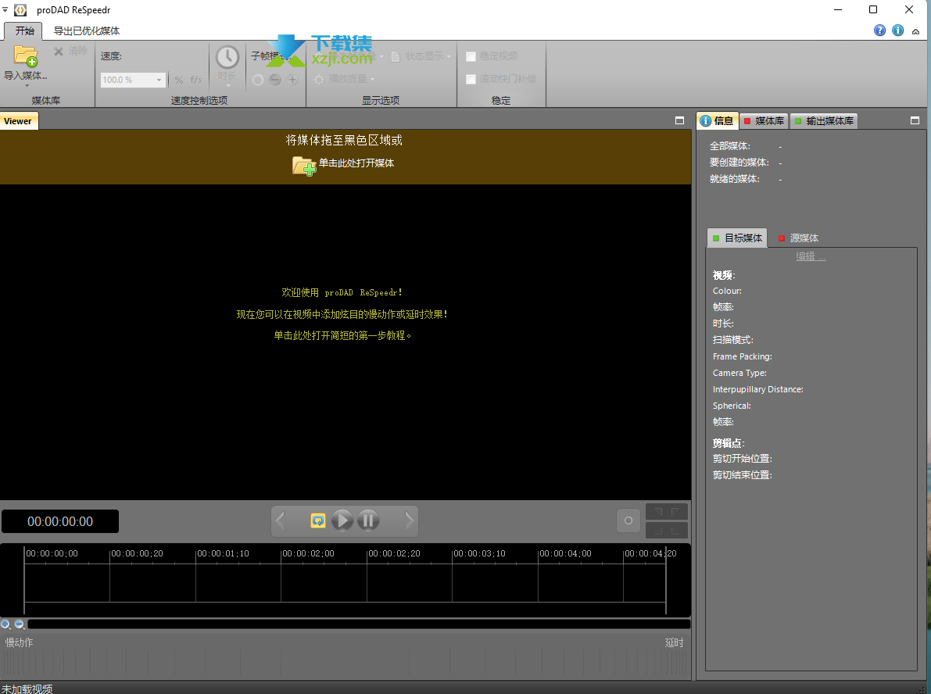
Task: Click 单击此处打开媒体 text link
Action: point(356,163)
